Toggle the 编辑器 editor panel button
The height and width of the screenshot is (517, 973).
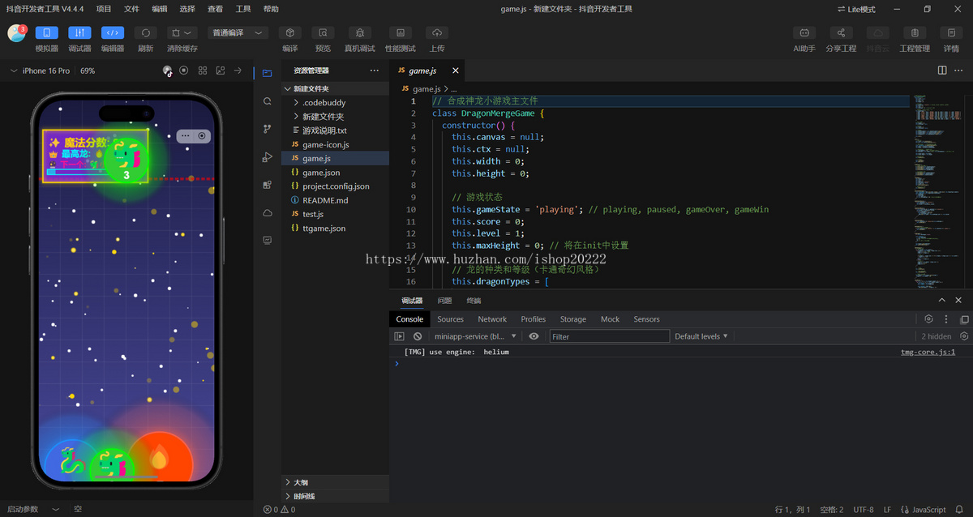113,33
